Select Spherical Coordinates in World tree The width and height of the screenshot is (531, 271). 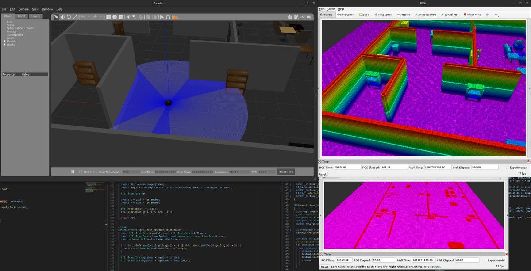coord(21,28)
